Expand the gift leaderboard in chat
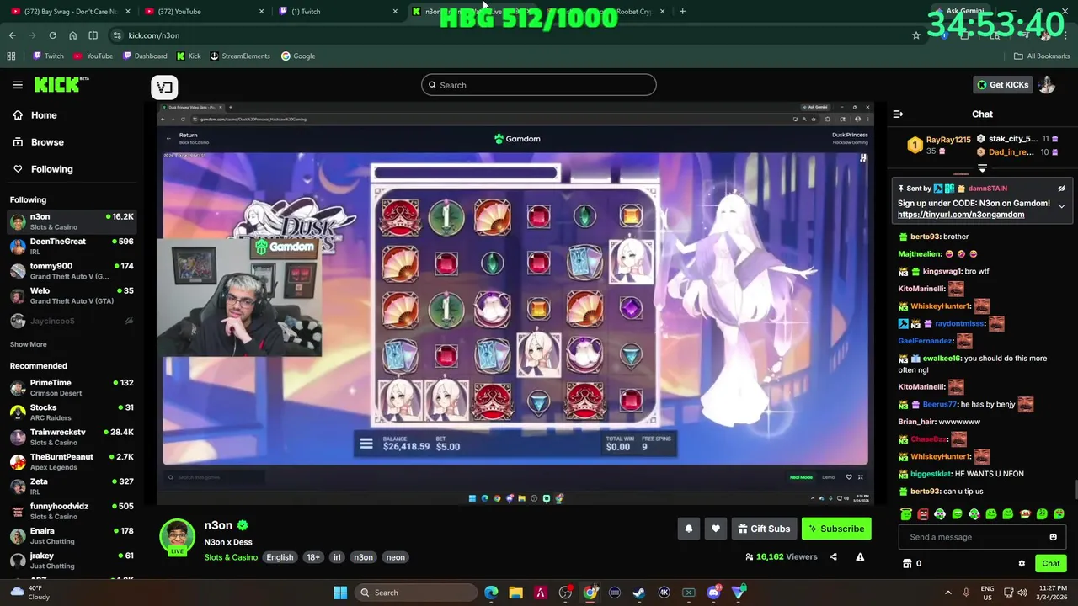Image resolution: width=1078 pixels, height=606 pixels. pos(982,168)
